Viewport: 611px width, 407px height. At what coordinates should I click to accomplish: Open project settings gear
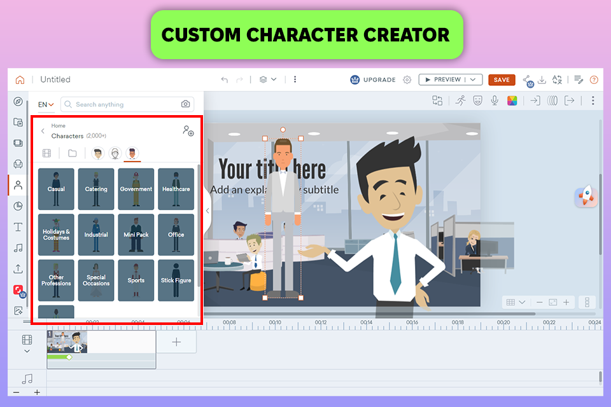(x=407, y=80)
